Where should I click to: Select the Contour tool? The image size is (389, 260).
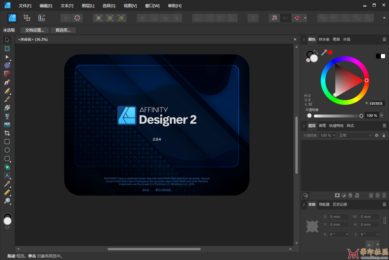coord(7,65)
